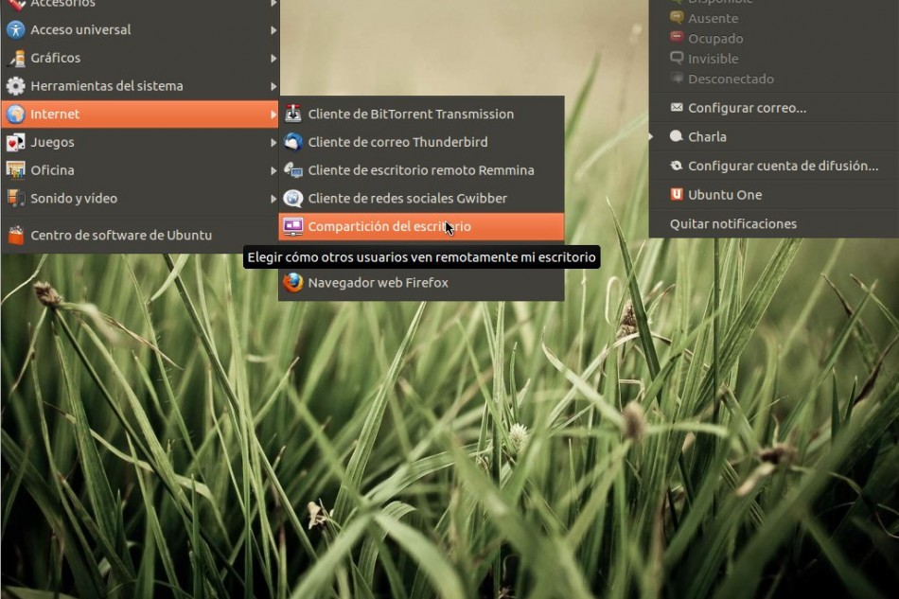Open Ubuntu One from messaging menu
This screenshot has width=899, height=599.
click(x=773, y=194)
